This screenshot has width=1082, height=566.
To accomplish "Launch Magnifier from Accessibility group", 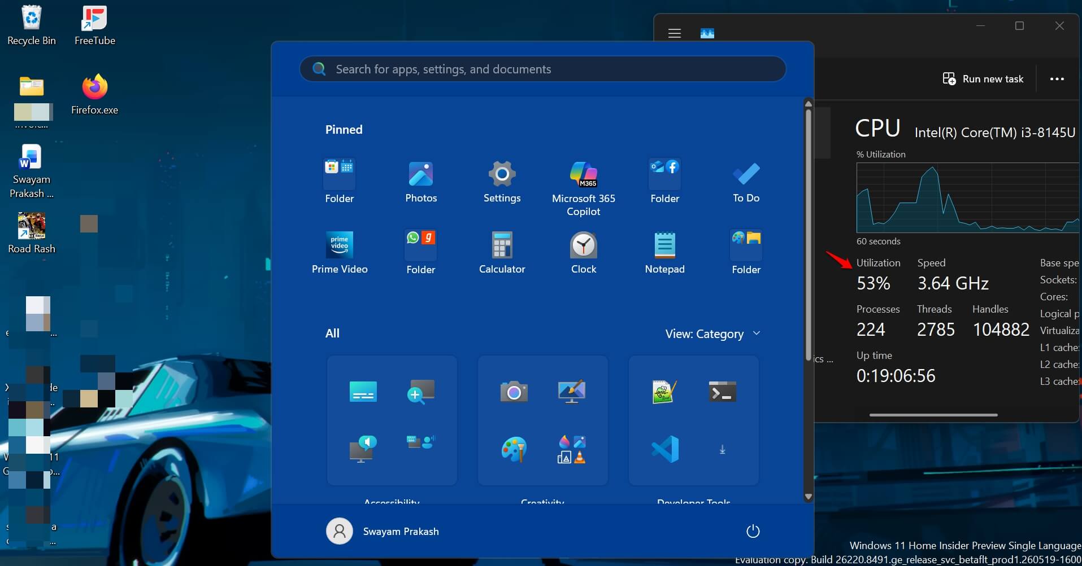I will point(421,392).
